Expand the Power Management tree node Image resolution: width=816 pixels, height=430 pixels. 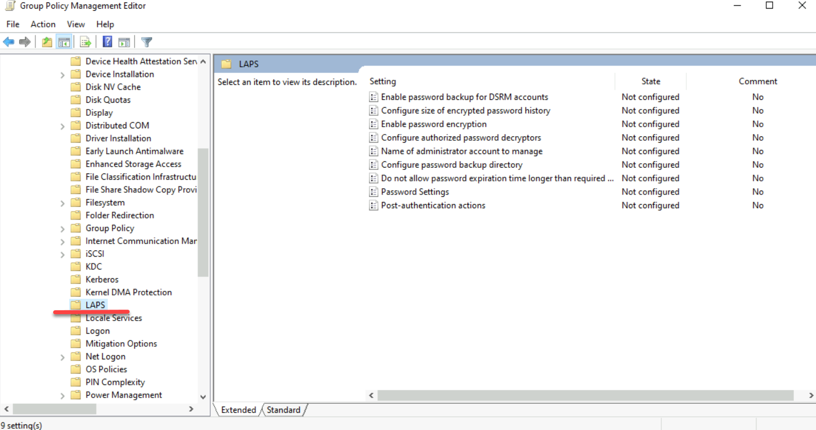(x=63, y=395)
